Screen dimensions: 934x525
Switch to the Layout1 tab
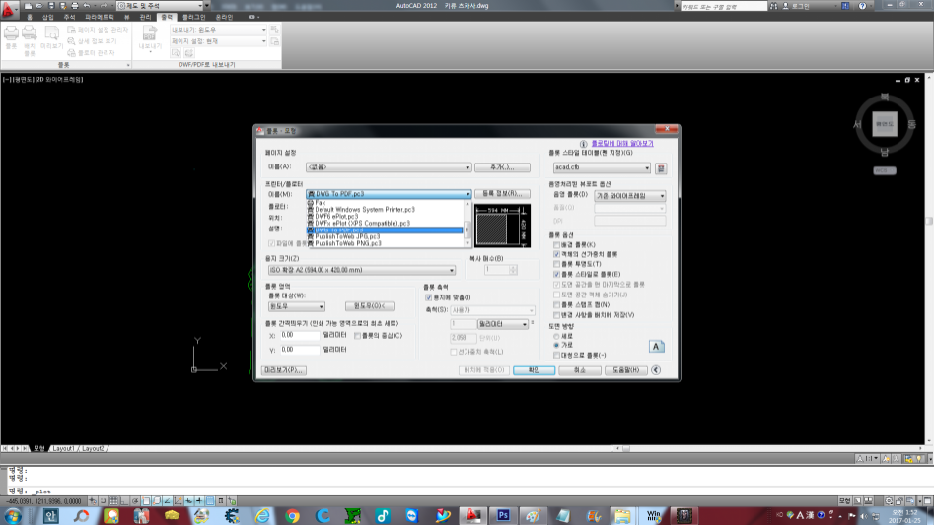pyautogui.click(x=63, y=449)
